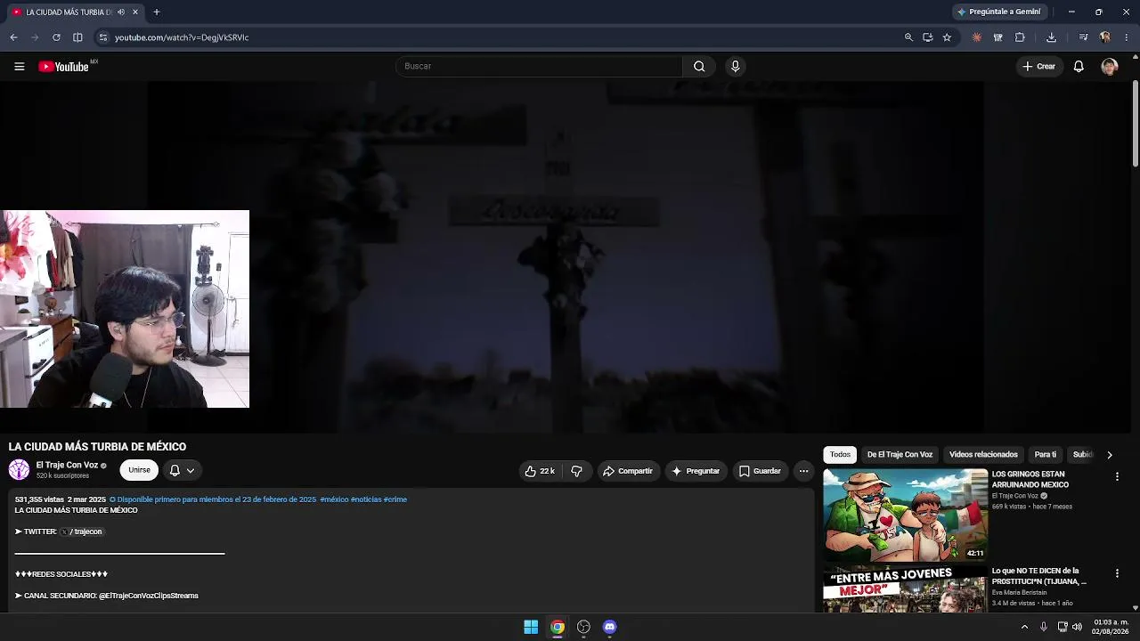
Task: Open the Chrome profile avatar
Action: pos(1105,37)
